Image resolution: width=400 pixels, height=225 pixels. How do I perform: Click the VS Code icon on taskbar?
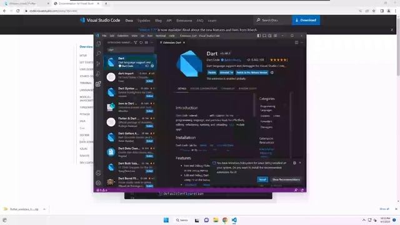pyautogui.click(x=234, y=220)
